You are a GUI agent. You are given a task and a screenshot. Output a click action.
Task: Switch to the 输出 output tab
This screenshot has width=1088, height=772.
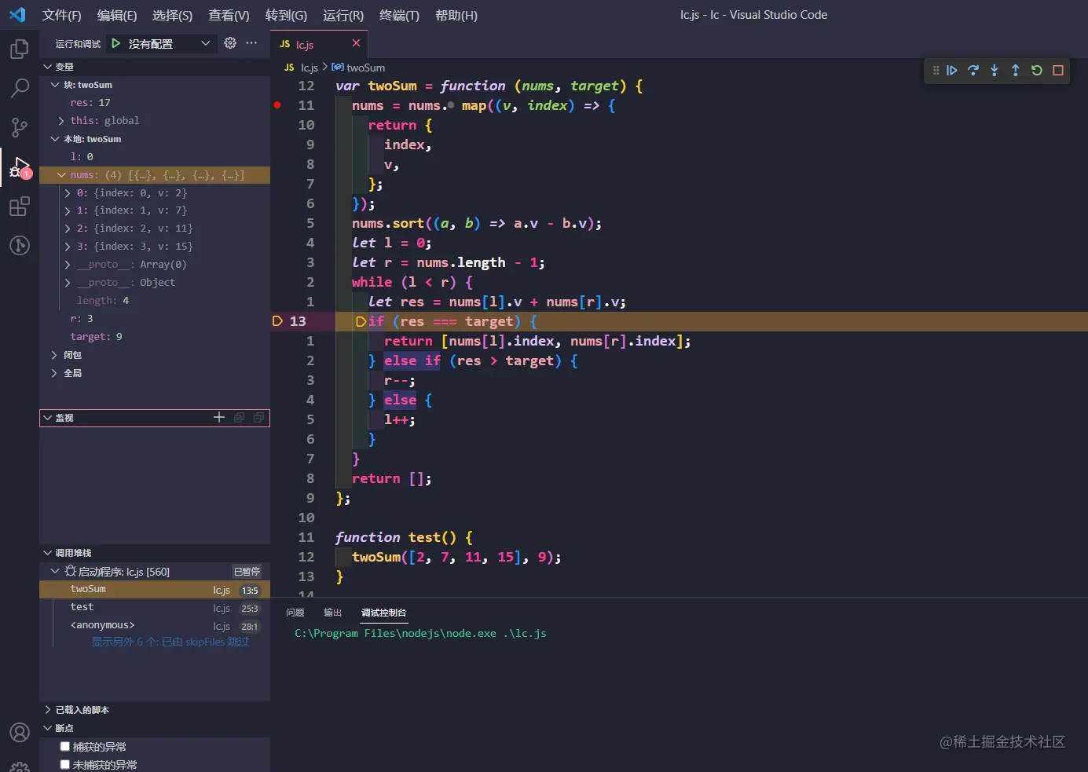(333, 613)
